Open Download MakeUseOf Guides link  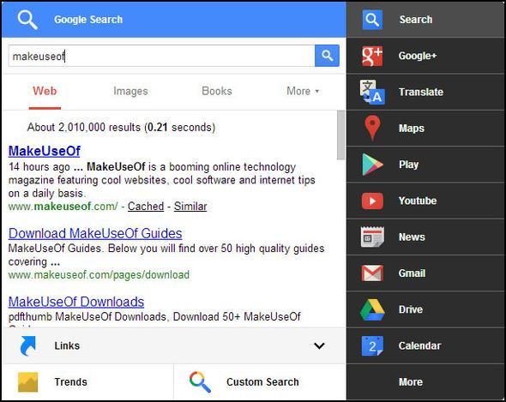(x=95, y=233)
